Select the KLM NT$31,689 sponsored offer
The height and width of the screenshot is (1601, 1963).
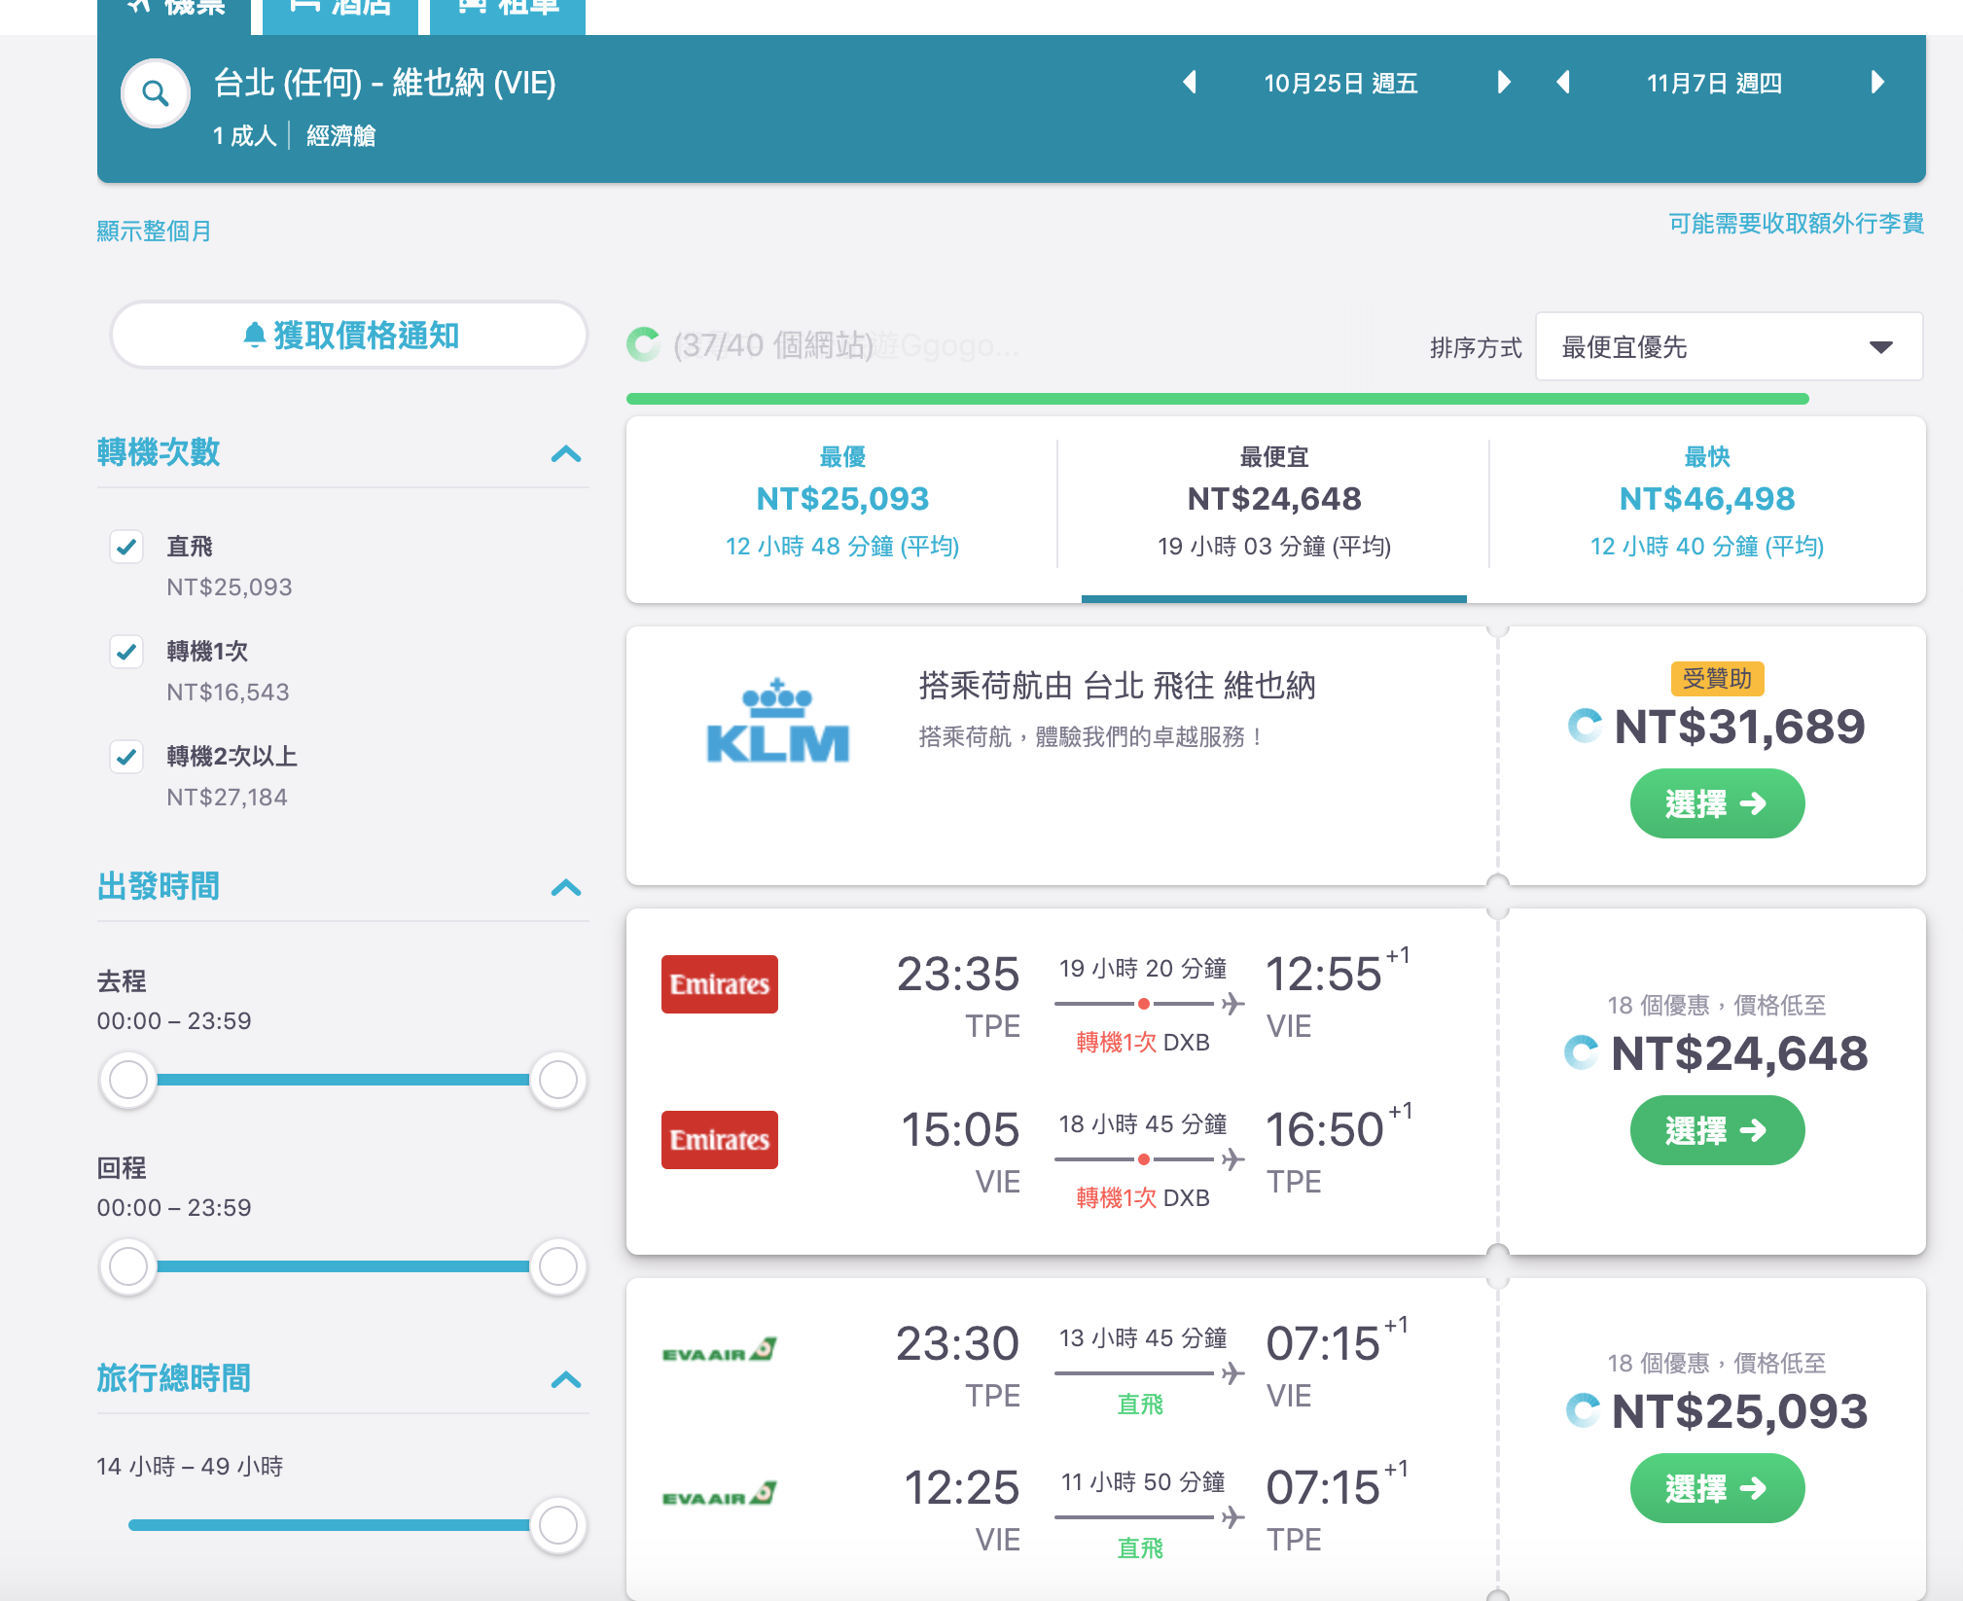1717,804
